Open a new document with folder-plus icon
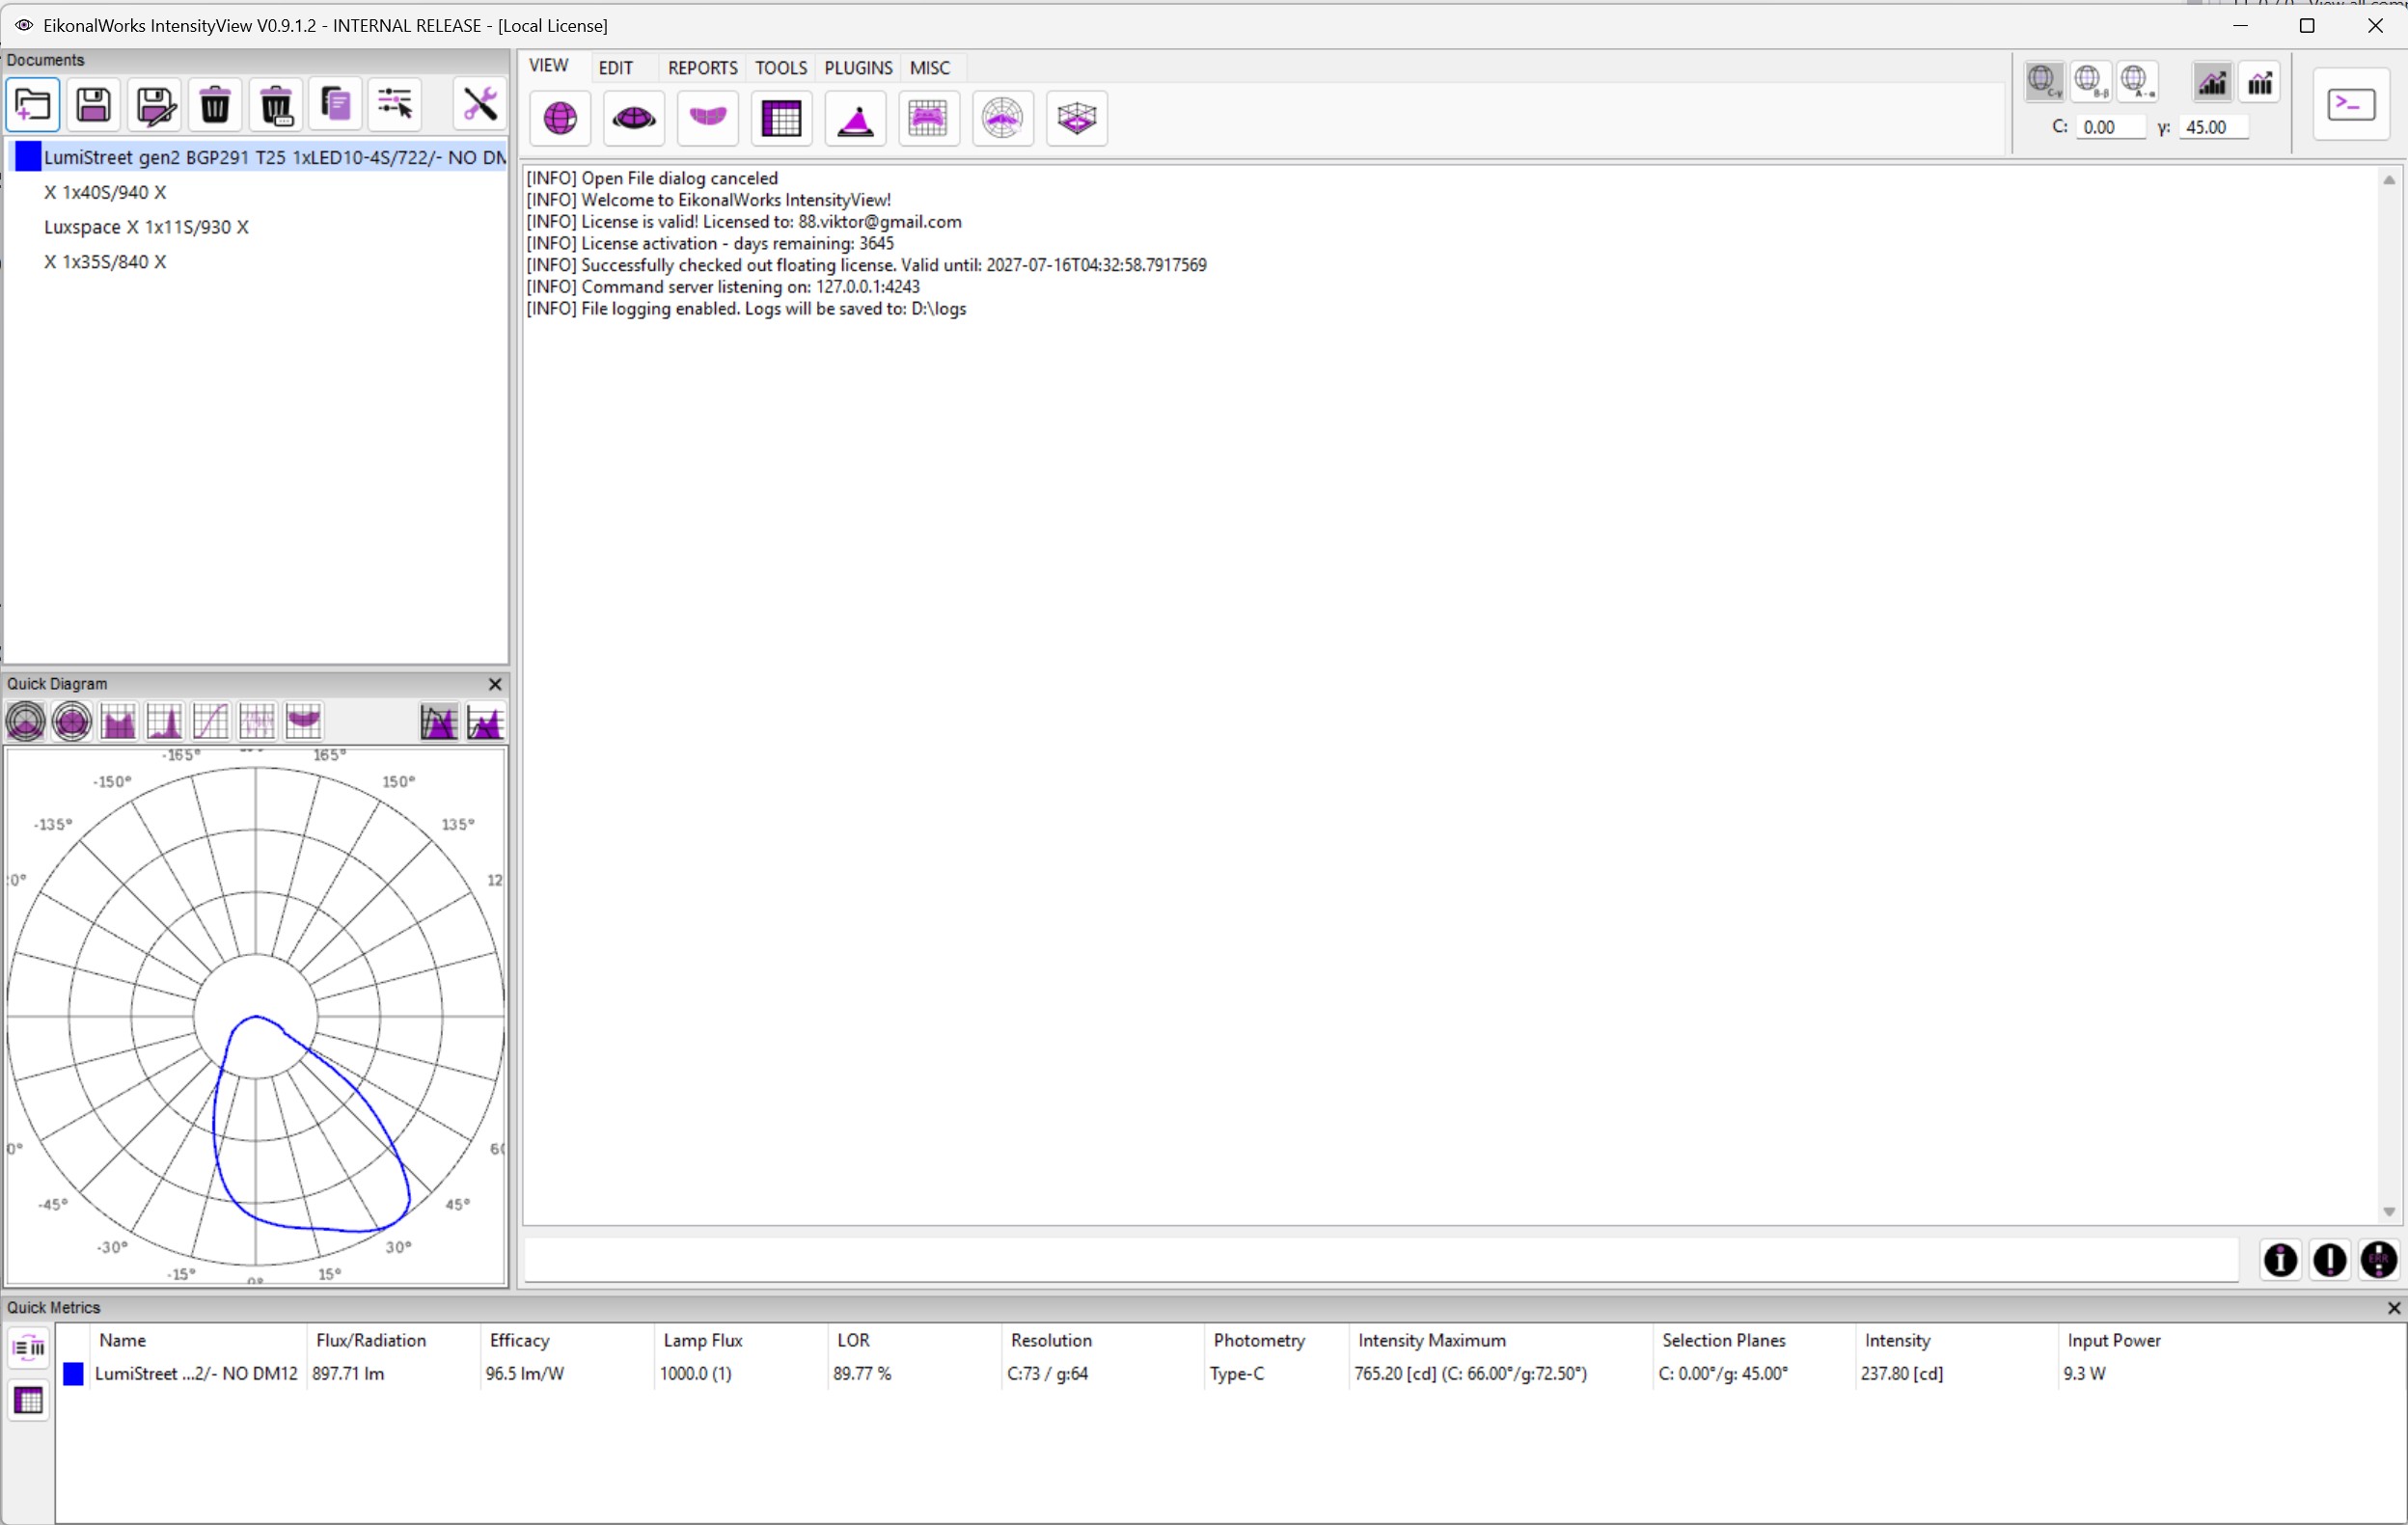This screenshot has height=1525, width=2408. pyautogui.click(x=33, y=105)
